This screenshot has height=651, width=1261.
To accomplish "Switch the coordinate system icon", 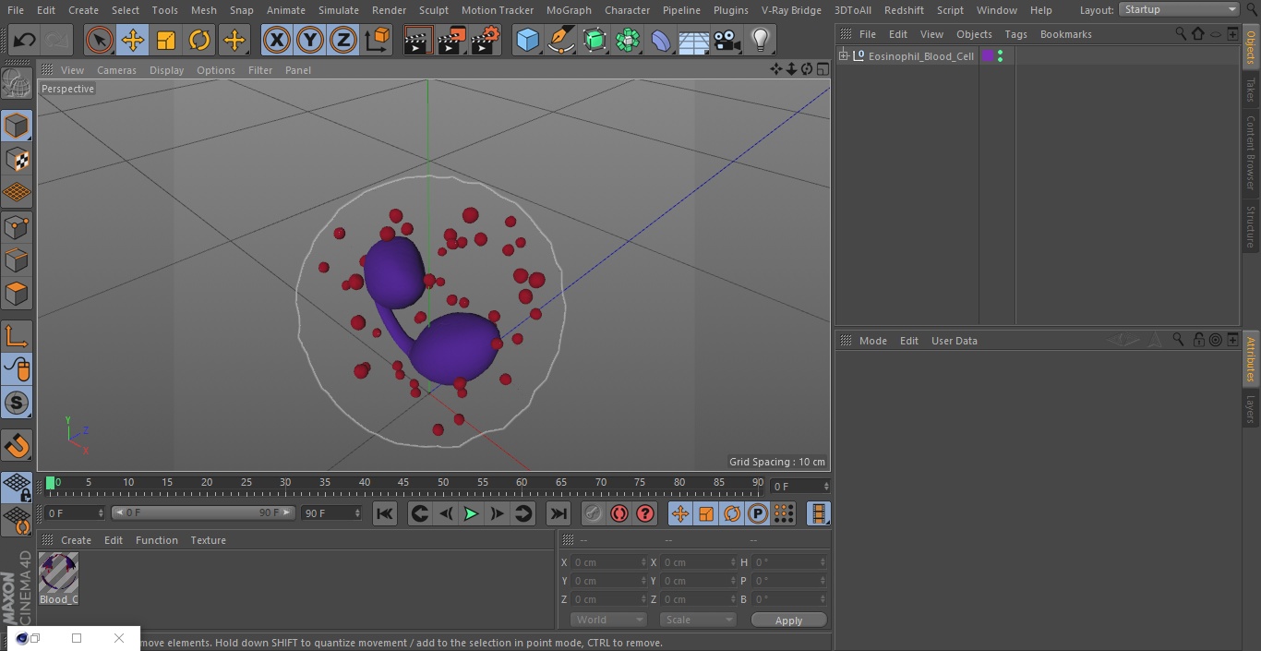I will click(378, 40).
